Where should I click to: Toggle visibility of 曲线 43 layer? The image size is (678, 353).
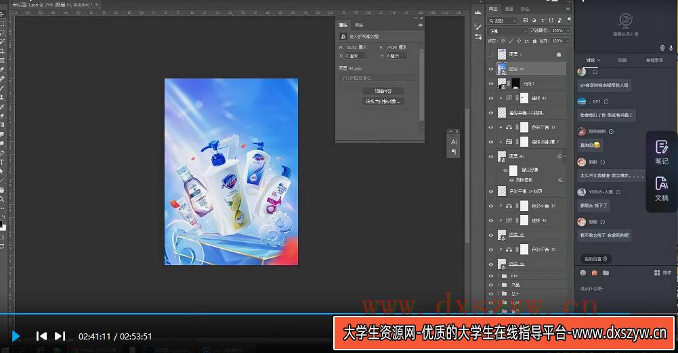pos(491,98)
